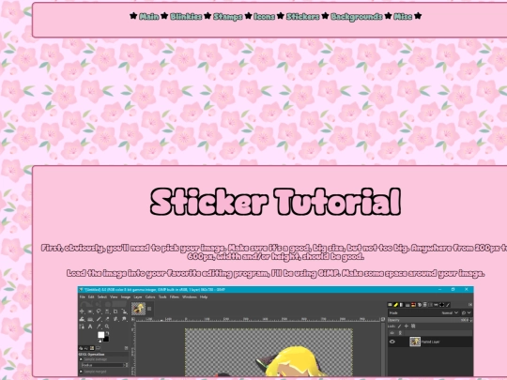Open the layer Mode Normal dropdown
This screenshot has height=380, width=507.
pos(424,312)
